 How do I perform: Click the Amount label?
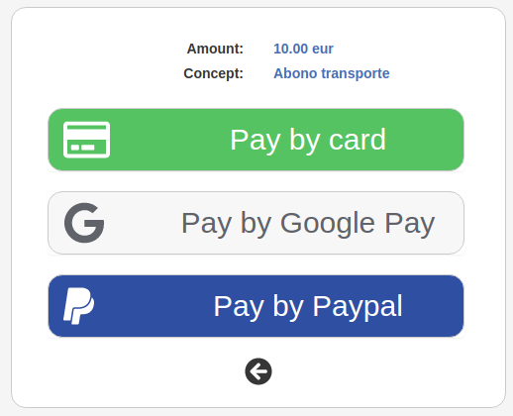tap(215, 49)
